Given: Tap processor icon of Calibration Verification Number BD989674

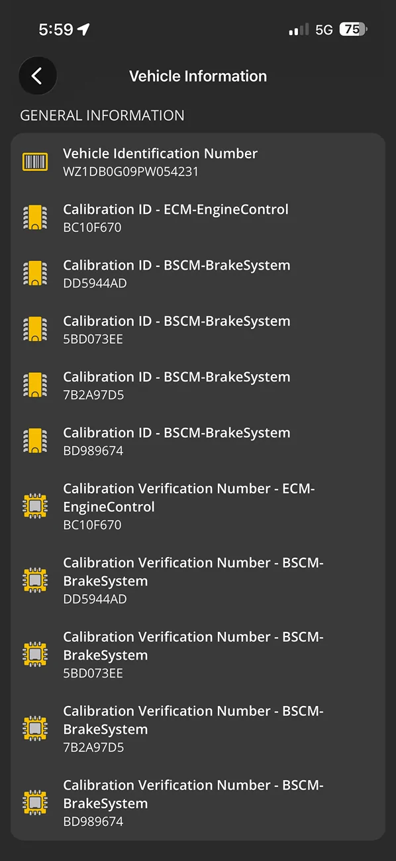Looking at the screenshot, I should 35,803.
